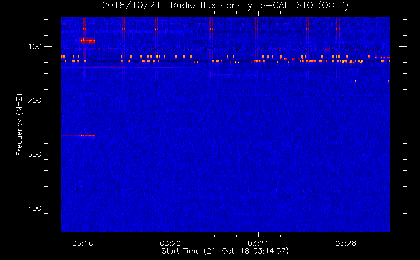
Task: Click the red horizontal line near 265 MHz
Action: [x=78, y=135]
